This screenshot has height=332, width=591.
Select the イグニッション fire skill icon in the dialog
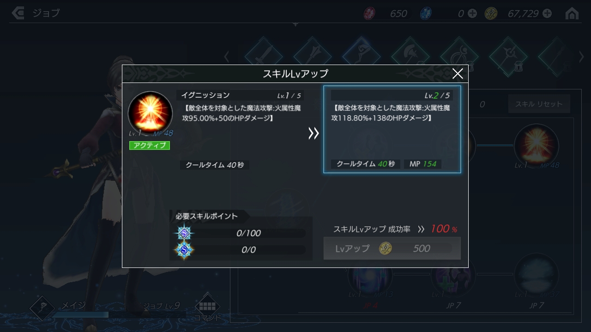click(x=150, y=113)
